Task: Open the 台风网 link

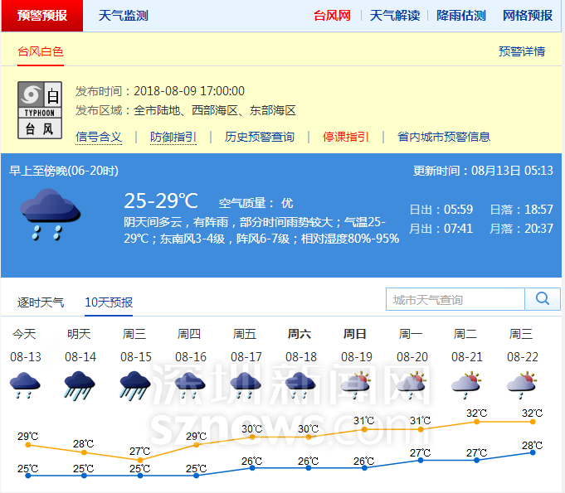Action: point(332,16)
